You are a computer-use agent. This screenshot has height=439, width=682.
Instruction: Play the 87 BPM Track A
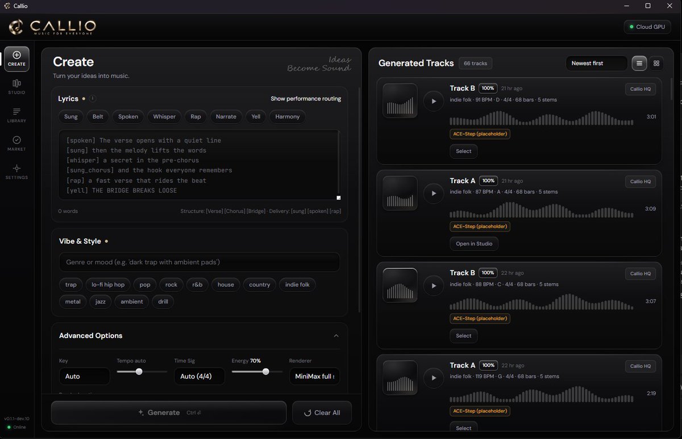coord(434,193)
